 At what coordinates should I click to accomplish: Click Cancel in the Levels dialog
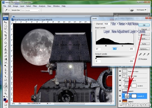pos(144,29)
